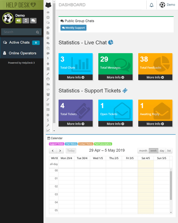Click the icon sidebar scroll up arrow
178x223 pixels.
pyautogui.click(x=54, y=2)
